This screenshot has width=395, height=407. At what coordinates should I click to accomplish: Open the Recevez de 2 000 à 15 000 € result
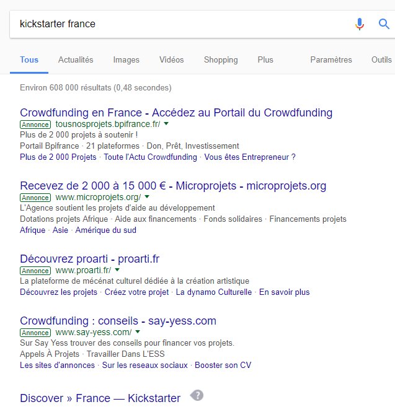[173, 186]
